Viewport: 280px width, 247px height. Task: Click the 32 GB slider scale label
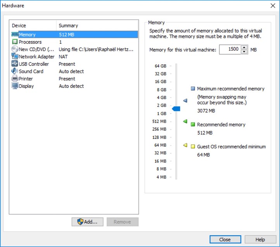click(161, 74)
